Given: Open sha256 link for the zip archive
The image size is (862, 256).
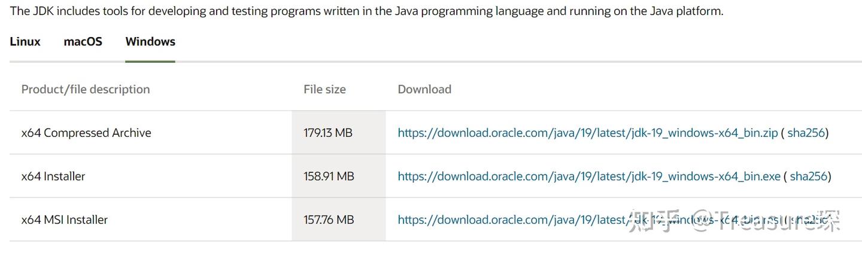Looking at the screenshot, I should coord(806,133).
